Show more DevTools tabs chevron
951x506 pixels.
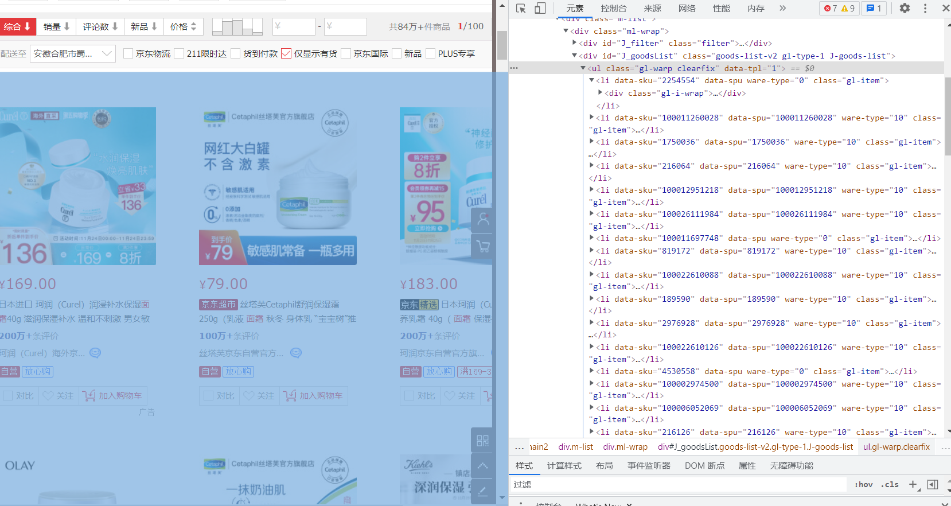point(782,8)
